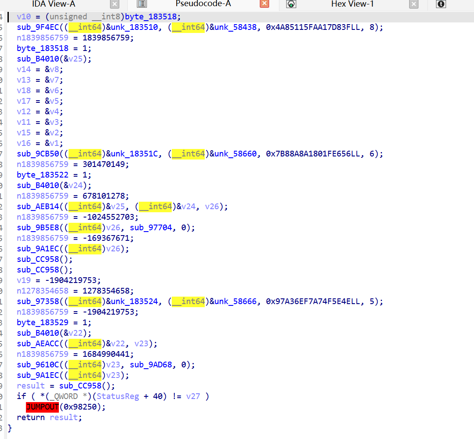Click StatusReg in the if condition
474x439 pixels.
118,396
